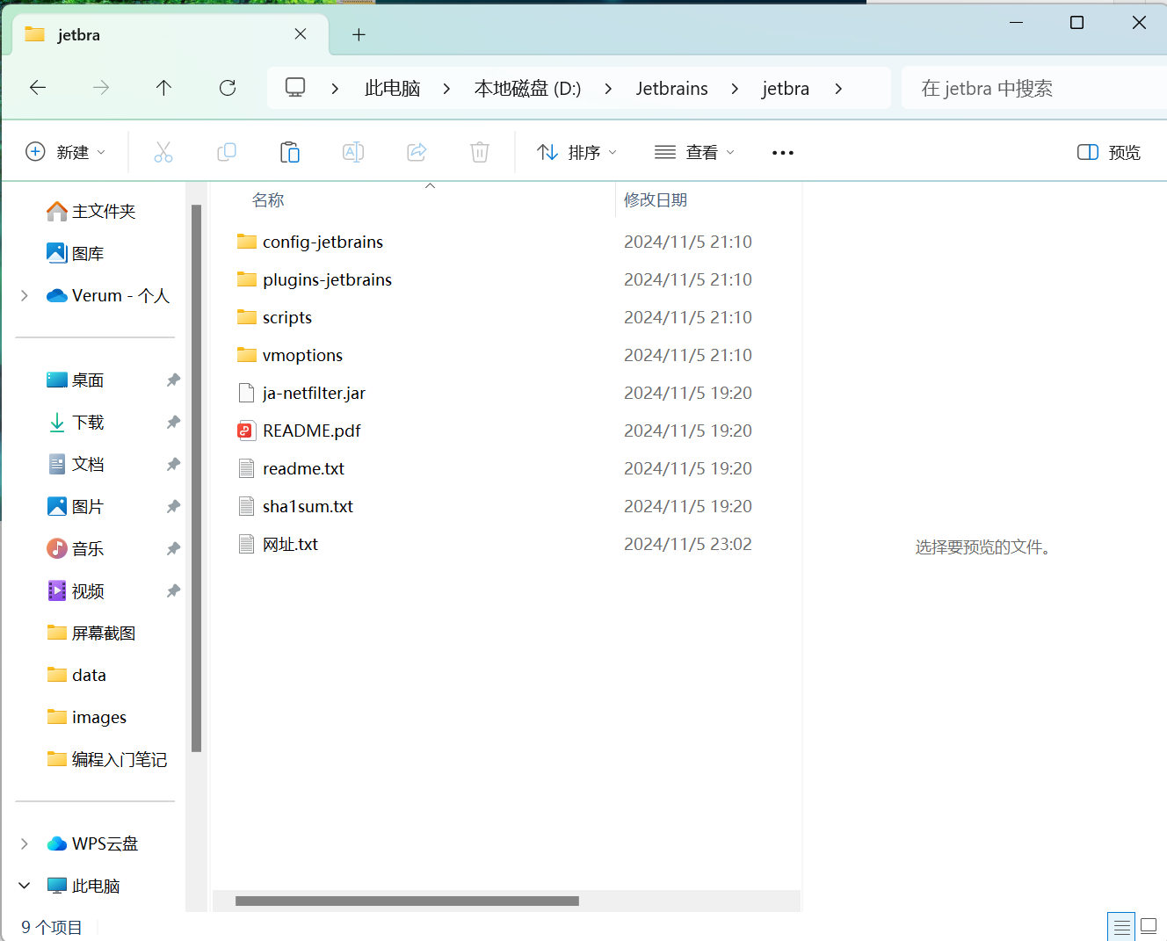
Task: Unpin 下载 using its pin icon
Action: tap(173, 422)
